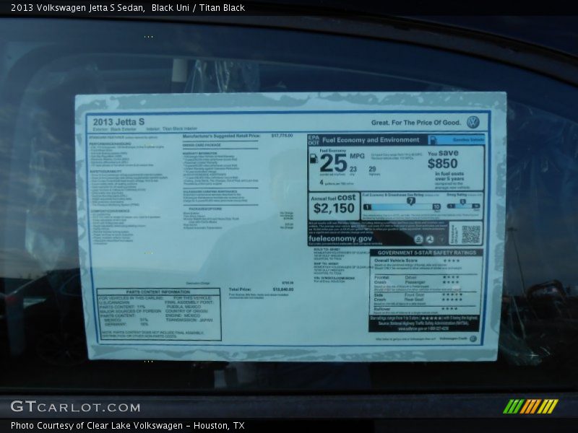Click the 'Total Price:' label

[240, 289]
